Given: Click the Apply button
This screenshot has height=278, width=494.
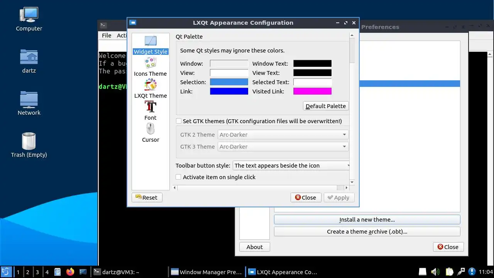Looking at the screenshot, I should click(339, 198).
